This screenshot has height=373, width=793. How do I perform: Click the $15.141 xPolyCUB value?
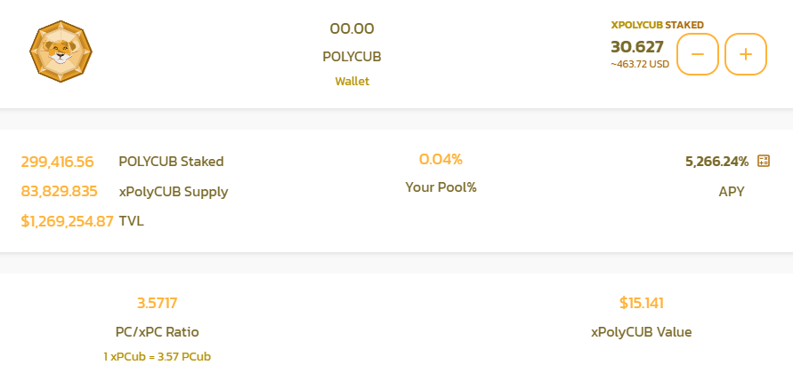pyautogui.click(x=642, y=303)
